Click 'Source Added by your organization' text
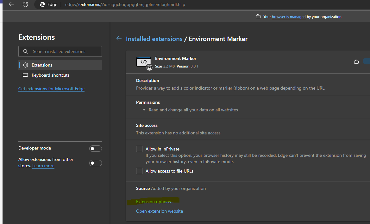370x224 pixels. pyautogui.click(x=171, y=188)
